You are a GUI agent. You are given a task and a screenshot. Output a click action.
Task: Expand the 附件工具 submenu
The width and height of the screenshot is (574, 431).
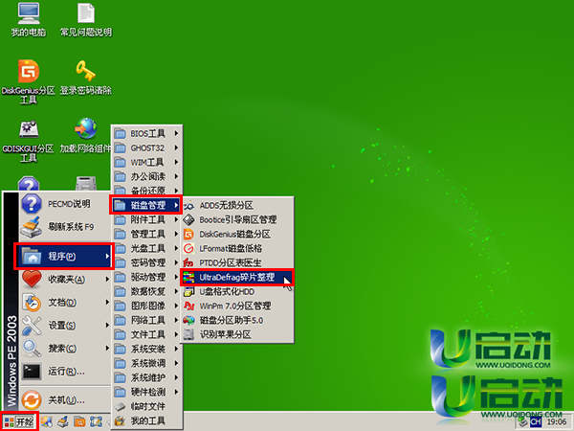coord(146,220)
